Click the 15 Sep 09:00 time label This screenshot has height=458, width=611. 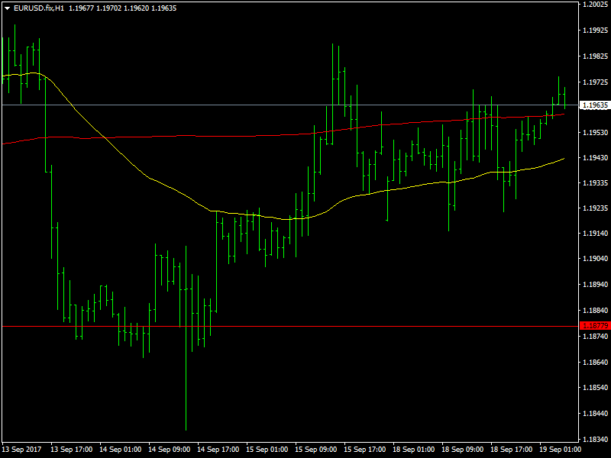point(315,450)
